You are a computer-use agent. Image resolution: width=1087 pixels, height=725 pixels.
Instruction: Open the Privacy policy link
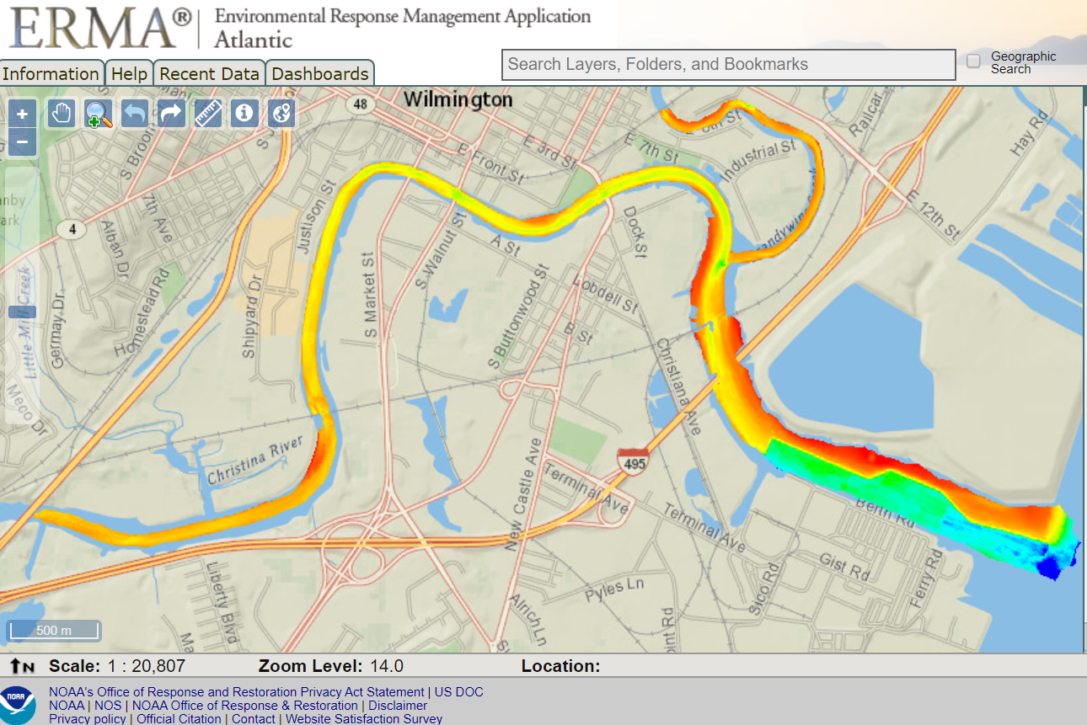click(x=88, y=719)
